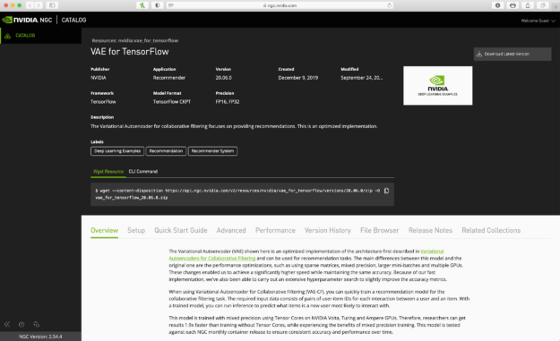Show the Safari tab overview icon

click(x=542, y=5)
